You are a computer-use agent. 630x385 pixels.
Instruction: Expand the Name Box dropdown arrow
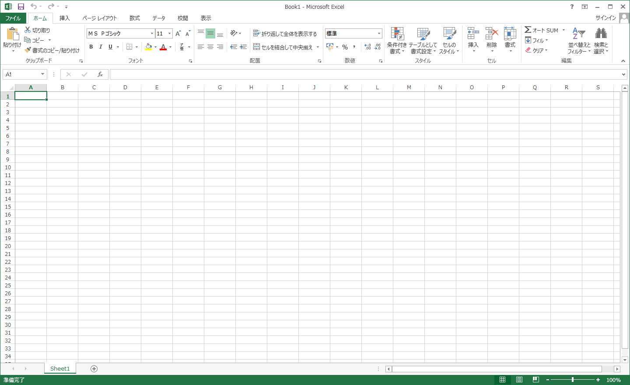click(42, 74)
